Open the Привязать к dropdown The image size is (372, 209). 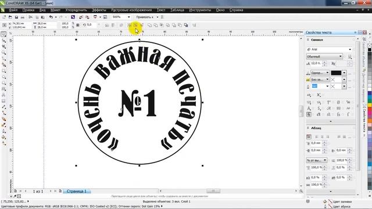(x=158, y=17)
